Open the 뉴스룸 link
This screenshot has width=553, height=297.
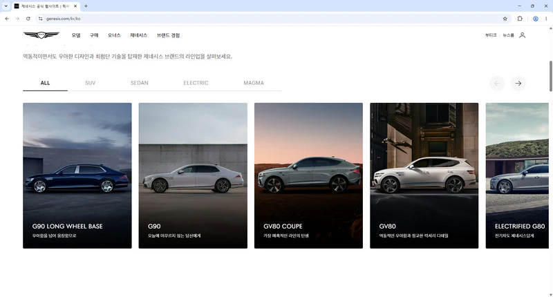(x=508, y=35)
